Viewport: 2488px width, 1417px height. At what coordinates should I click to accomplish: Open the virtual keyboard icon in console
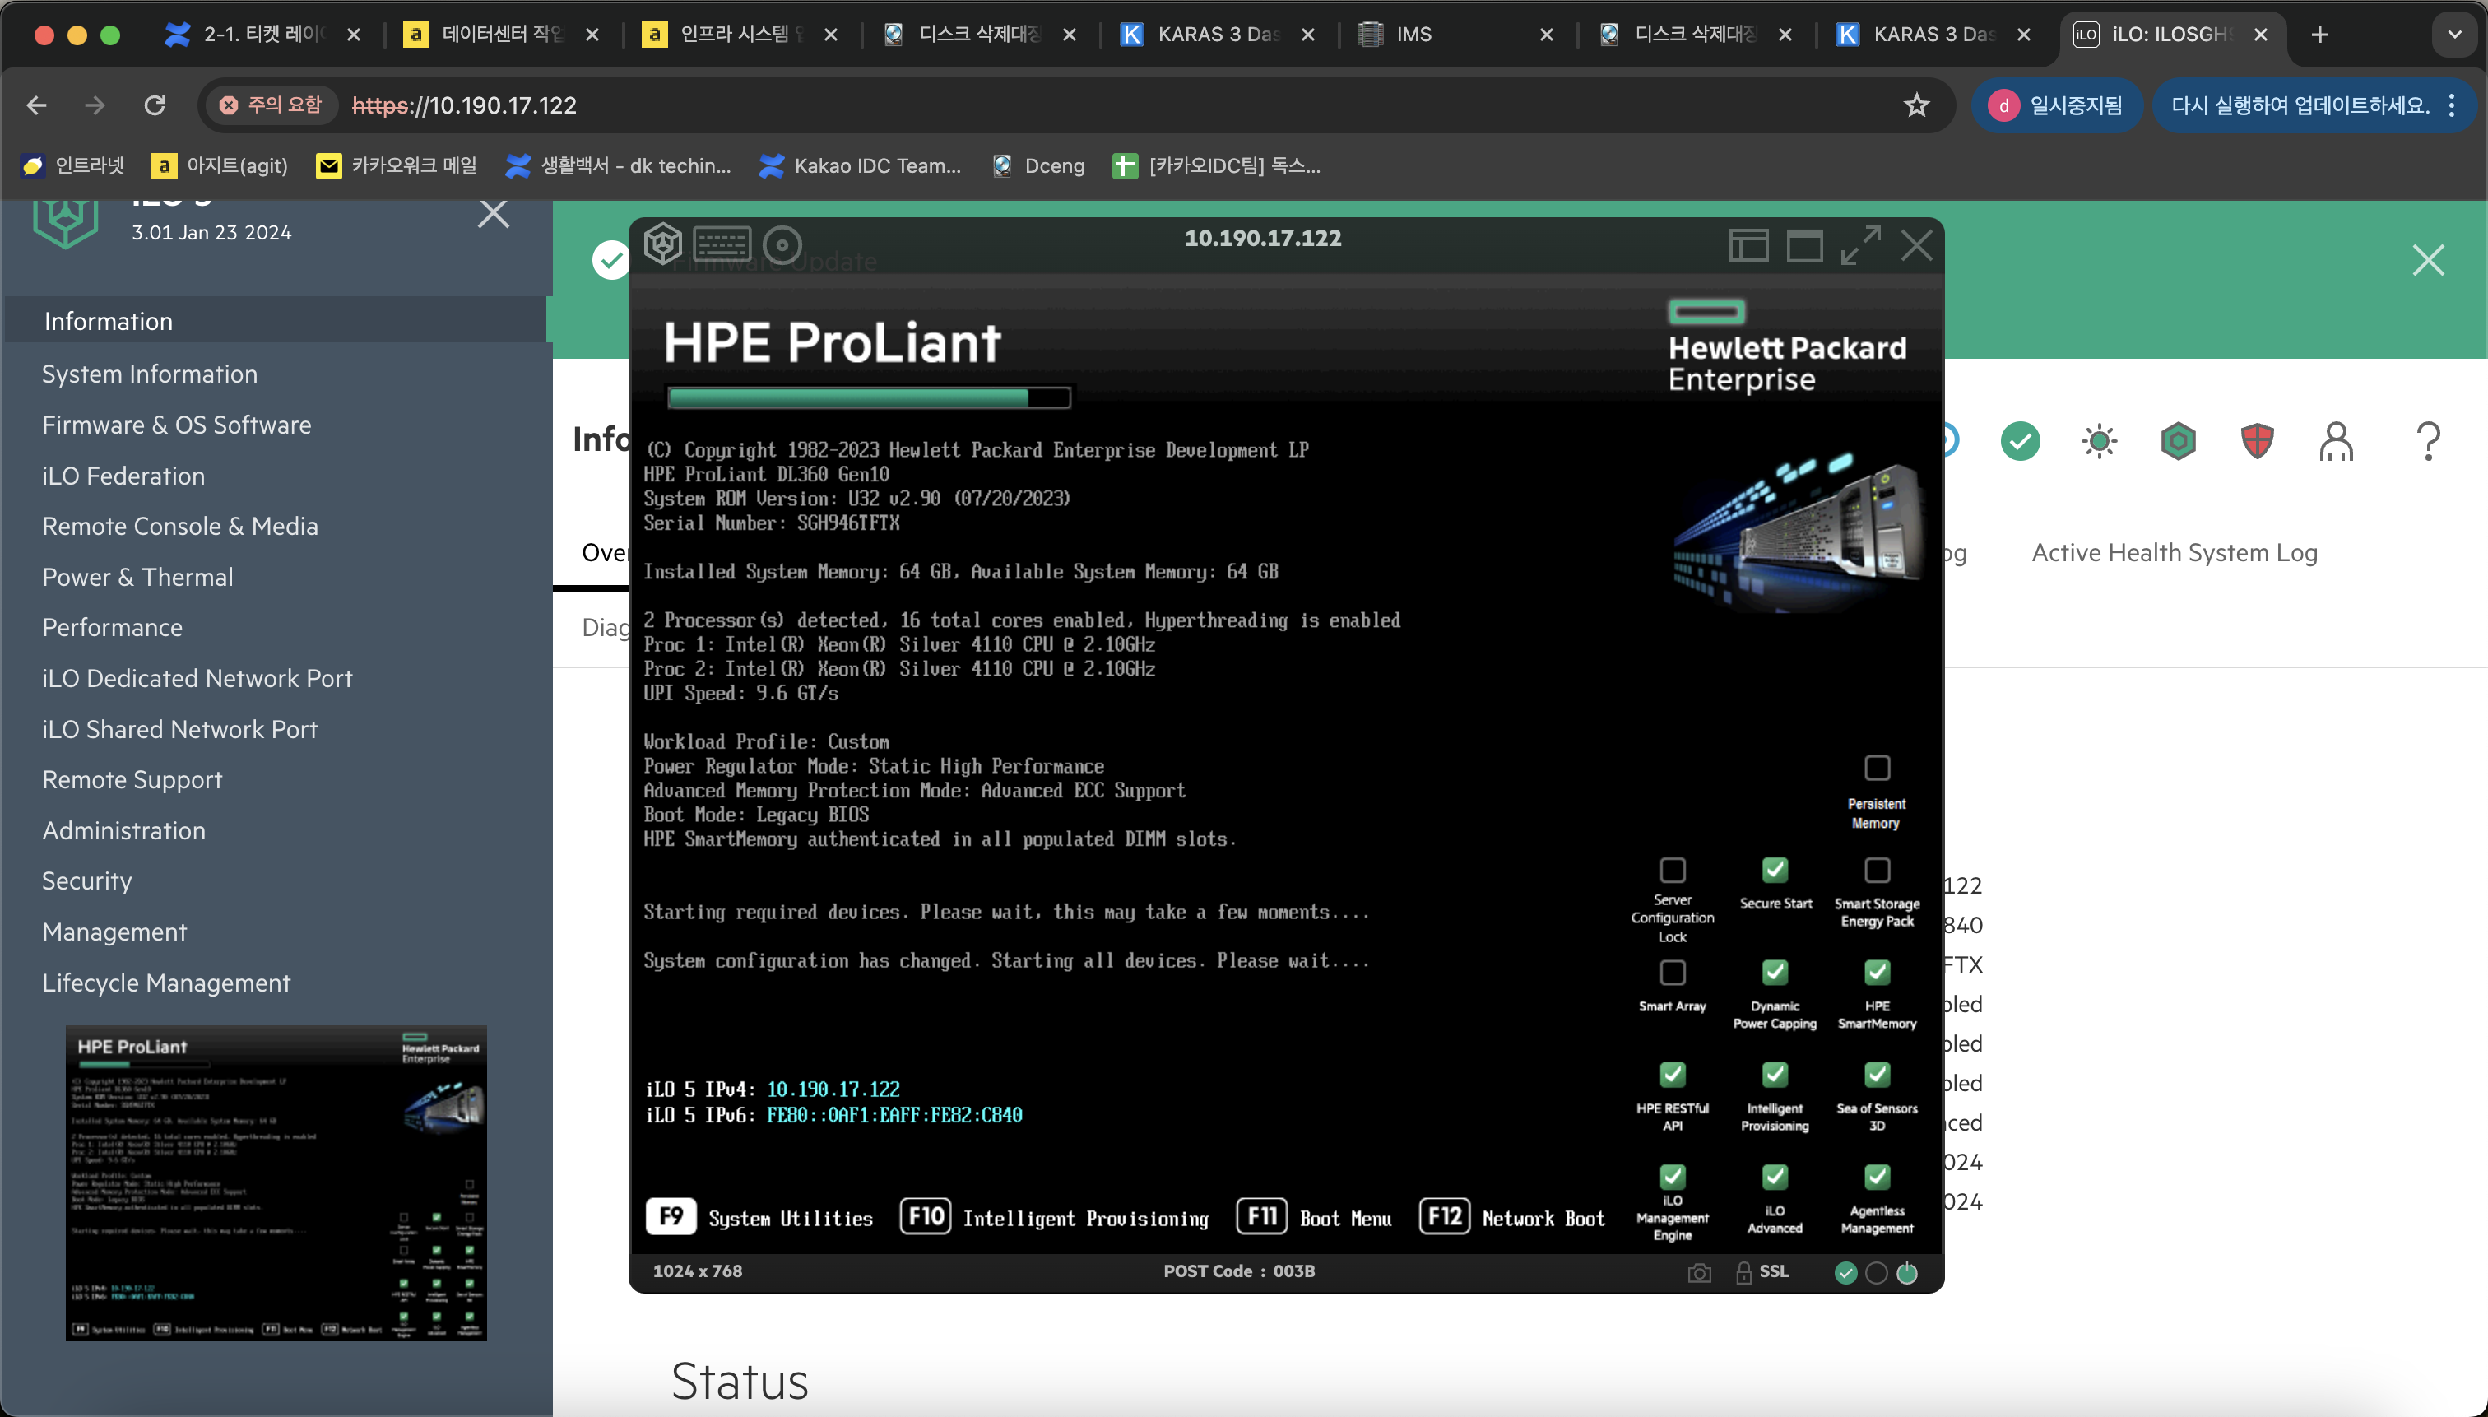coord(722,244)
